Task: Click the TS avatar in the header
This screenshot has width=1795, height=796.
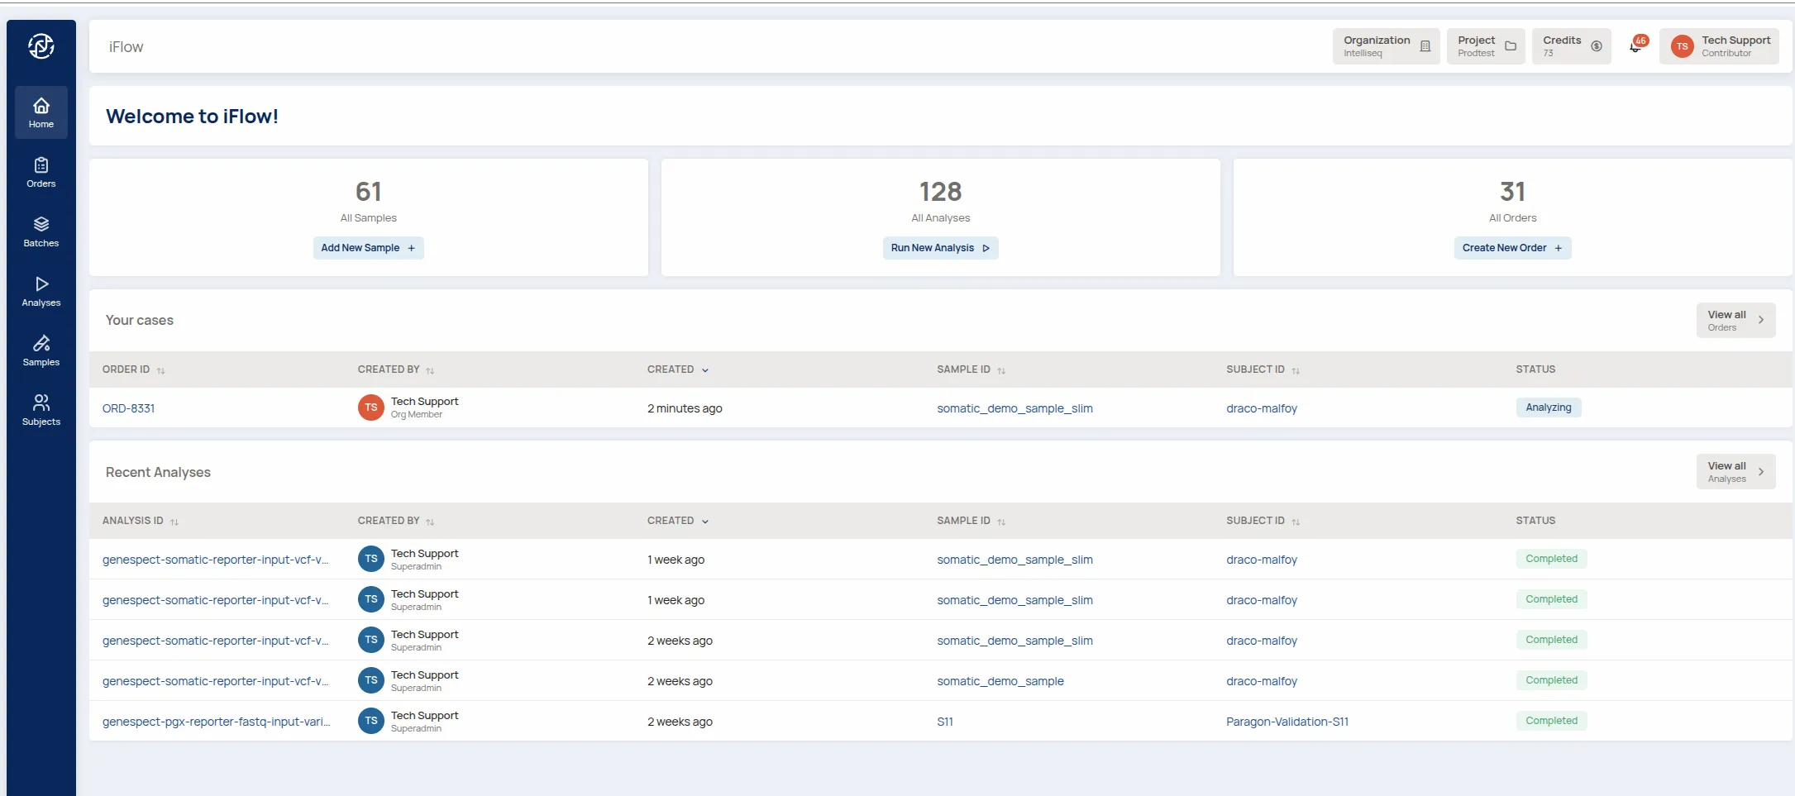Action: [x=1682, y=46]
